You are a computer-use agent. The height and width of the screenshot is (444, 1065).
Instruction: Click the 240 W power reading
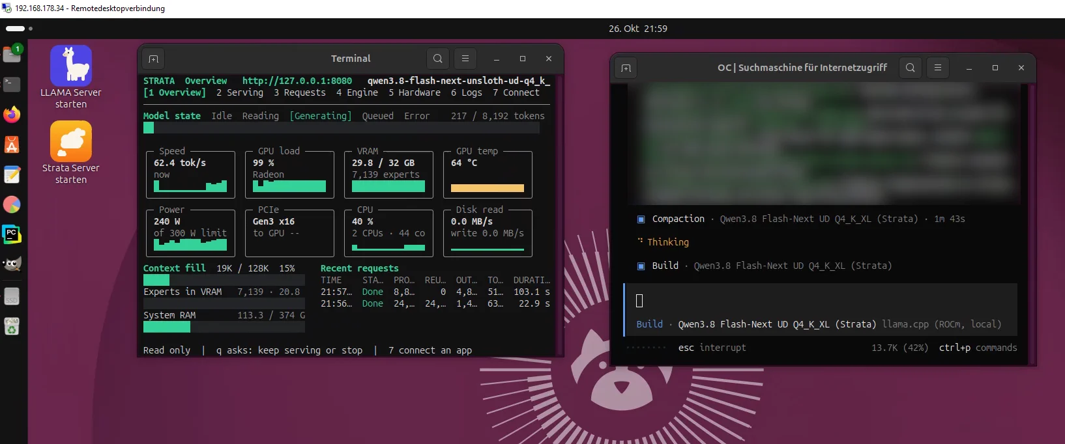coord(167,221)
